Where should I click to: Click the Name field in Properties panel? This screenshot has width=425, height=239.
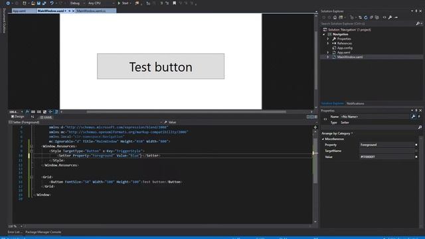pyautogui.click(x=375, y=117)
